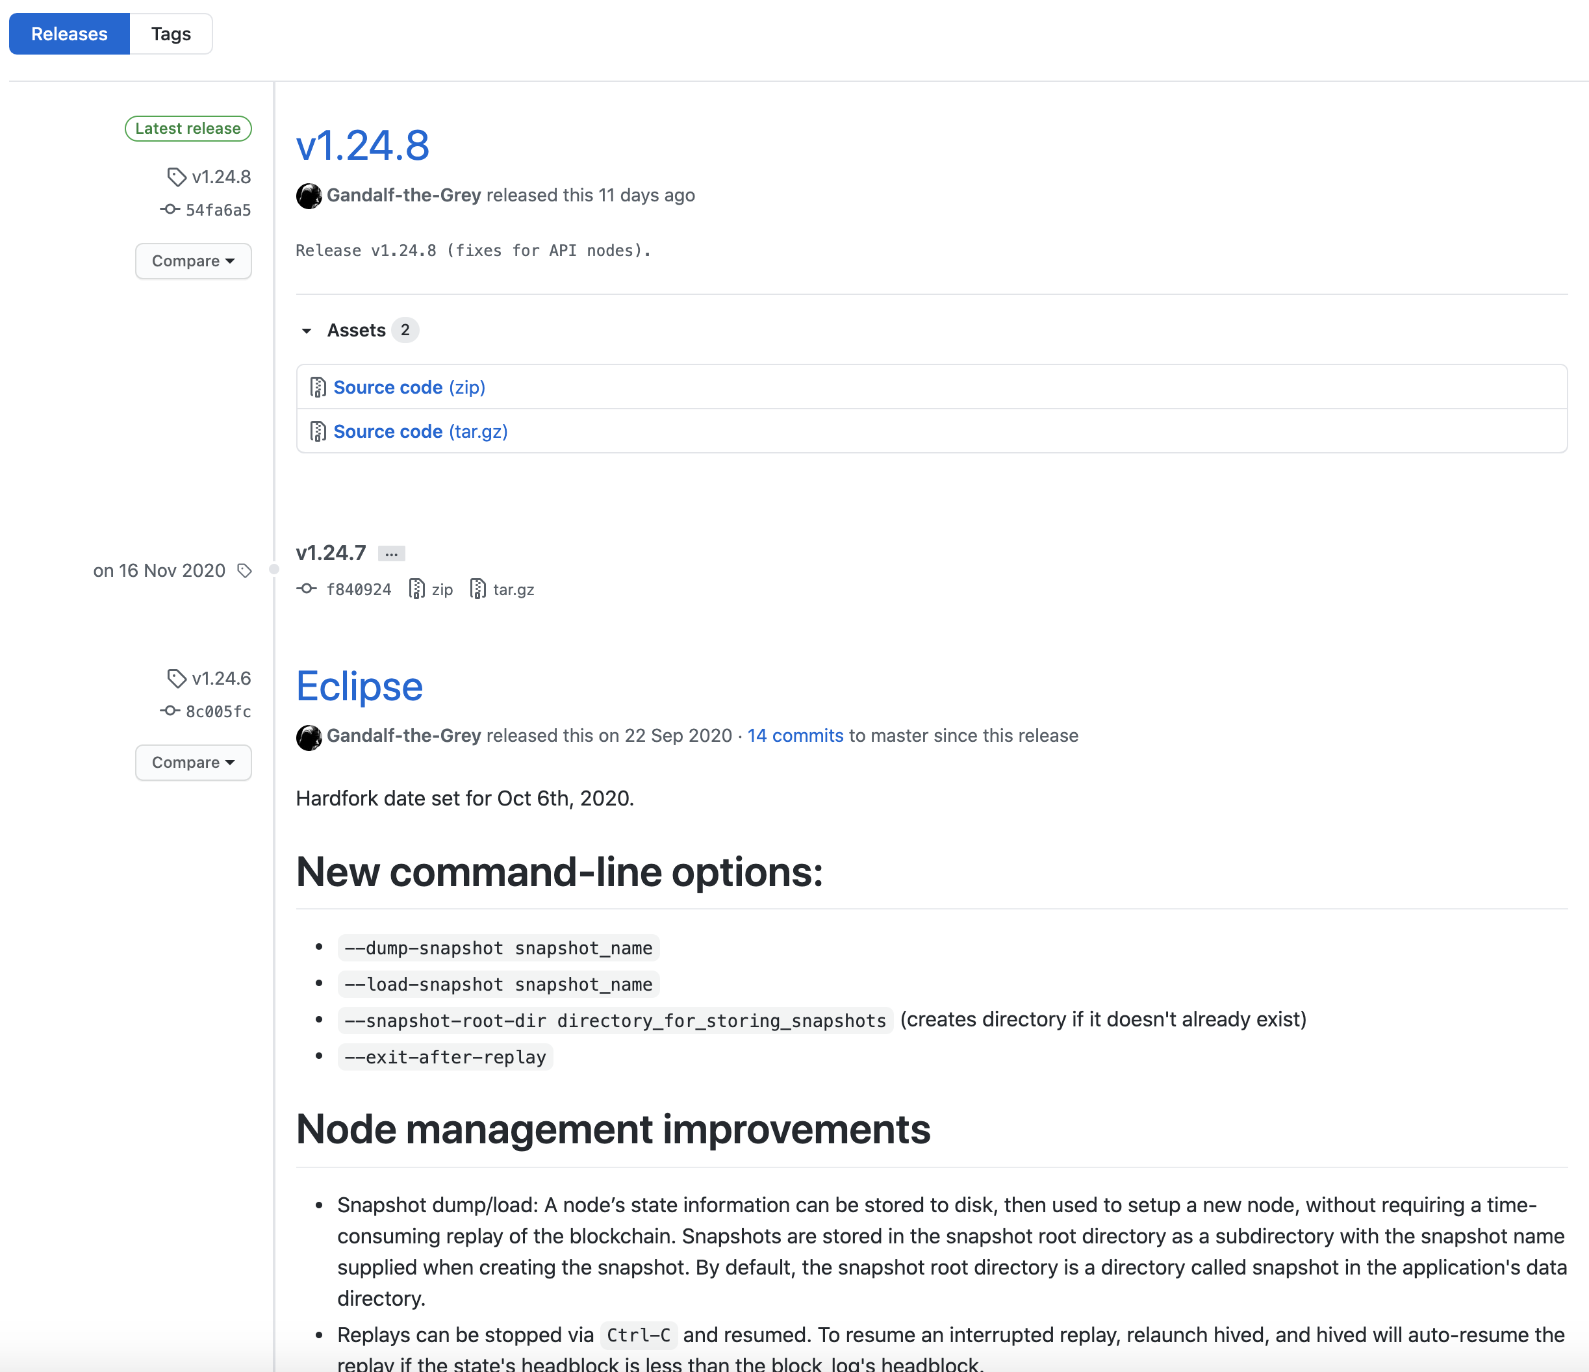Collapse the Assets section triangle
Screen dimensions: 1589x1372
pos(307,331)
